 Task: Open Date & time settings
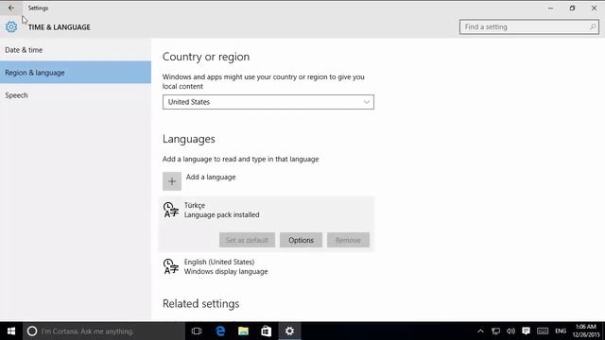coord(76,50)
